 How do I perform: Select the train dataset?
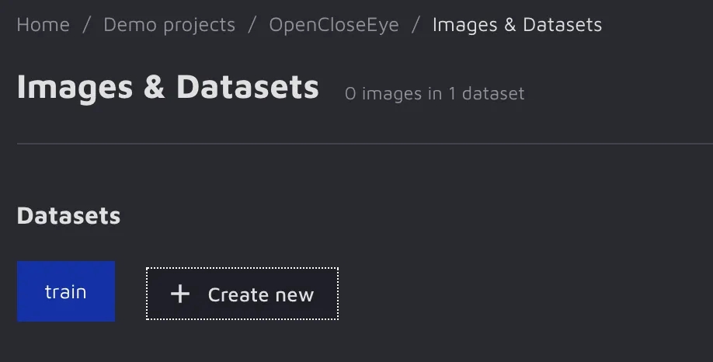point(66,291)
